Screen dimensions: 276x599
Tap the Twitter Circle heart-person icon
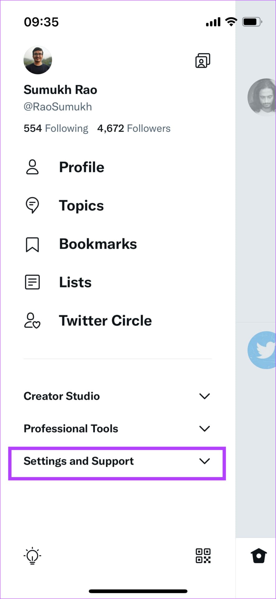point(32,321)
